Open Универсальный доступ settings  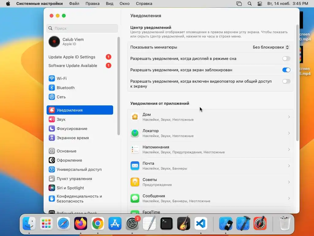click(x=80, y=170)
